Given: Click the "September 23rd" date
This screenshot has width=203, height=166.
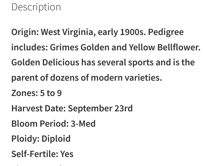Looking at the screenshot, I should tap(100, 108).
